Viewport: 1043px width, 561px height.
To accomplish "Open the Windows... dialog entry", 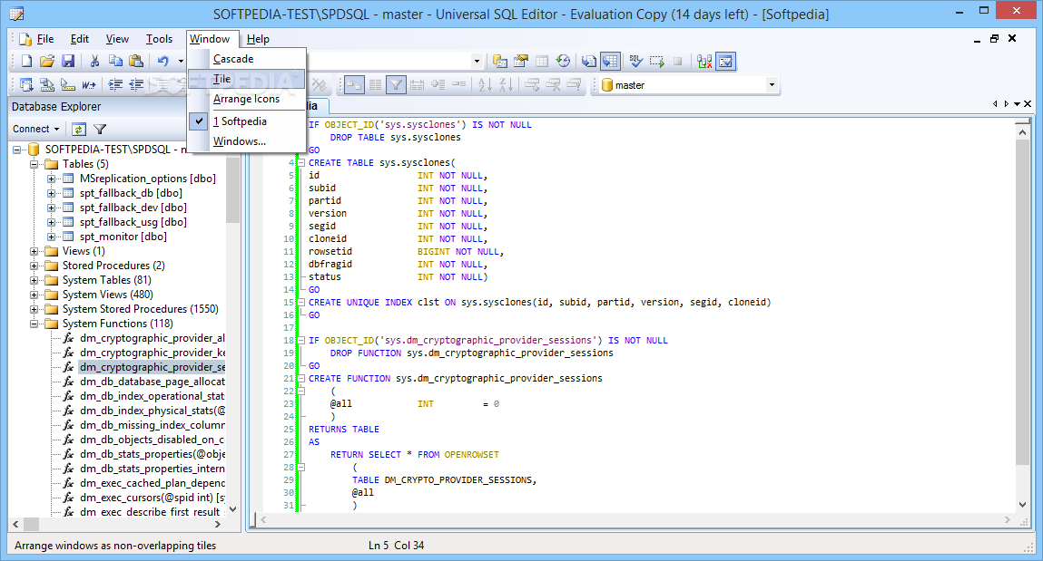I will click(x=239, y=141).
